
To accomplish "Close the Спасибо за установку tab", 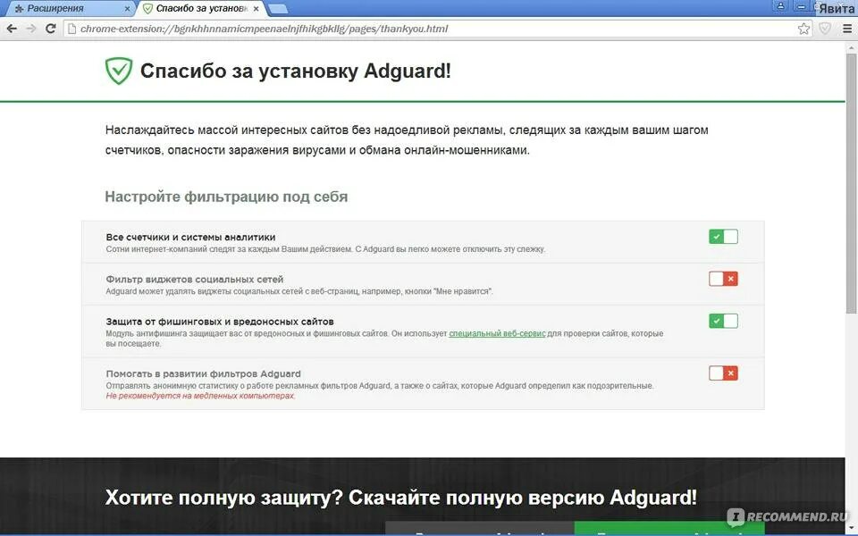I will pos(257,9).
